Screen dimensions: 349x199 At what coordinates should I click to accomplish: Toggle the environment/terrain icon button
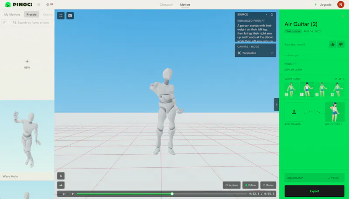pyautogui.click(x=61, y=185)
